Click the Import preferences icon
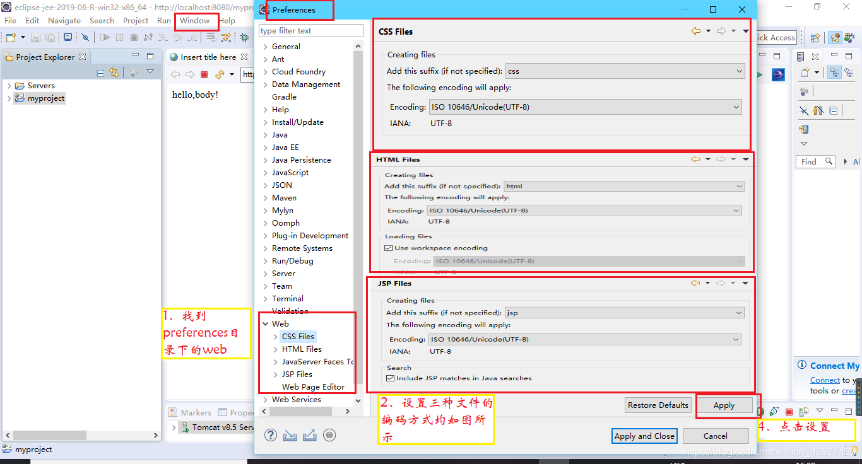 290,435
